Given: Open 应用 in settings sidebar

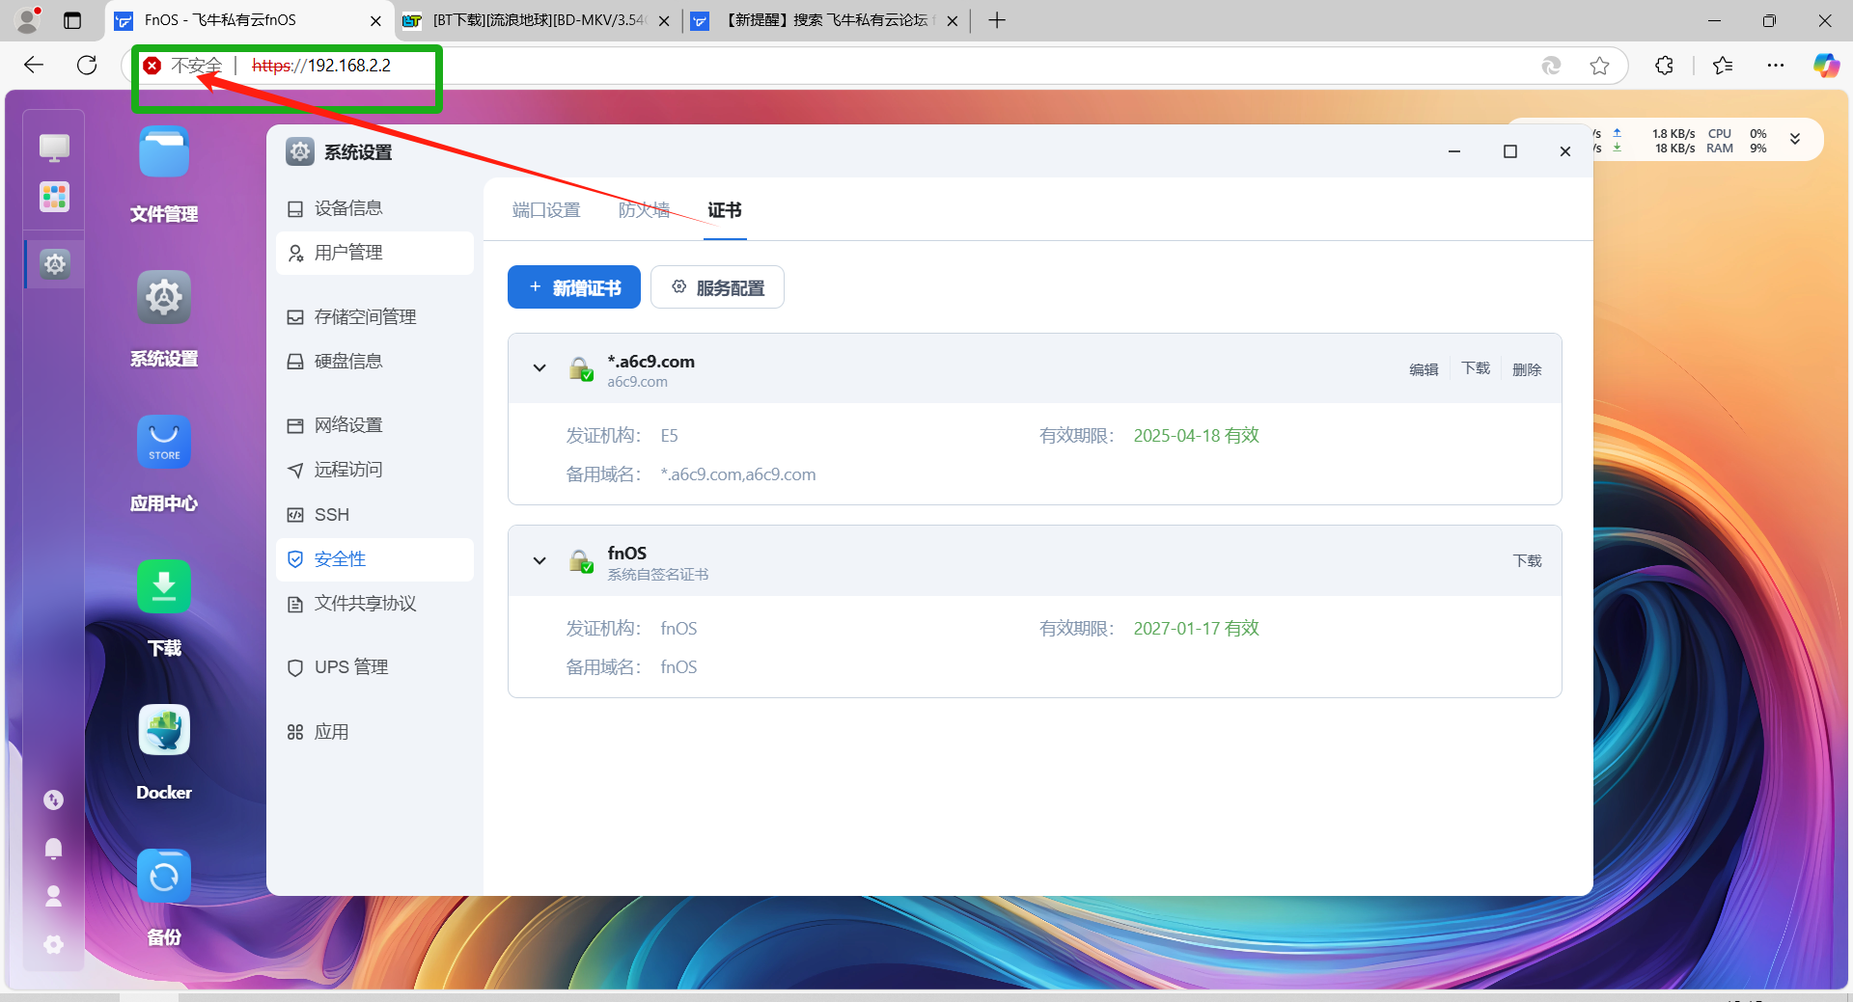Looking at the screenshot, I should coord(374,732).
